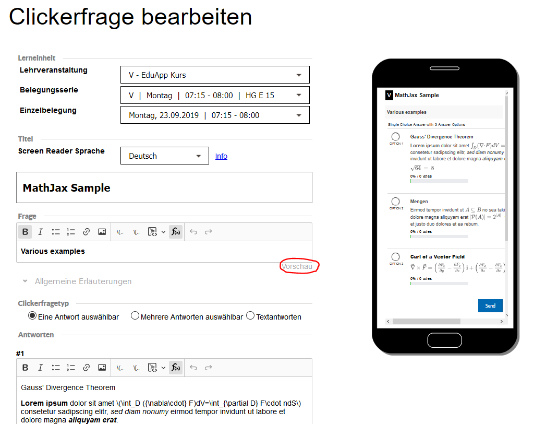
Task: Insert a link in the Frage editor
Action: (86, 232)
